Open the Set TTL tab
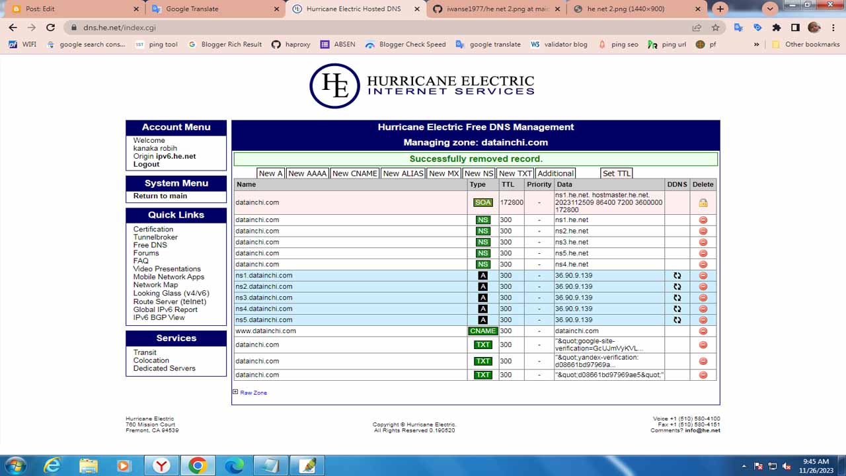This screenshot has width=846, height=476. pos(616,173)
